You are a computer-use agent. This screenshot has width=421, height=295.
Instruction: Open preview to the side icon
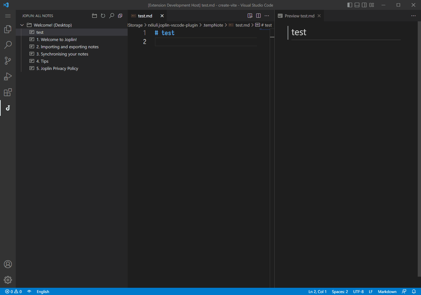(x=250, y=16)
